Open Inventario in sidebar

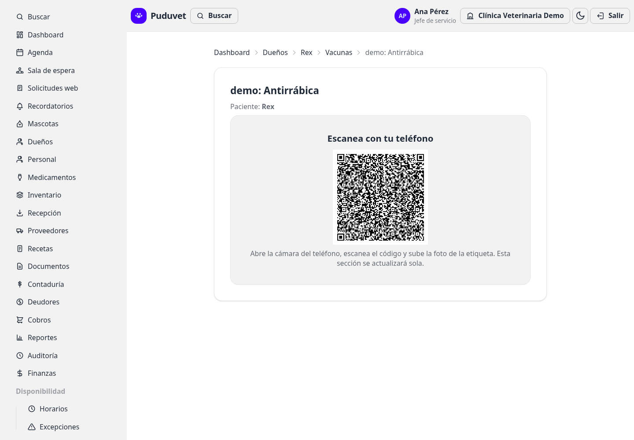[x=63, y=195]
